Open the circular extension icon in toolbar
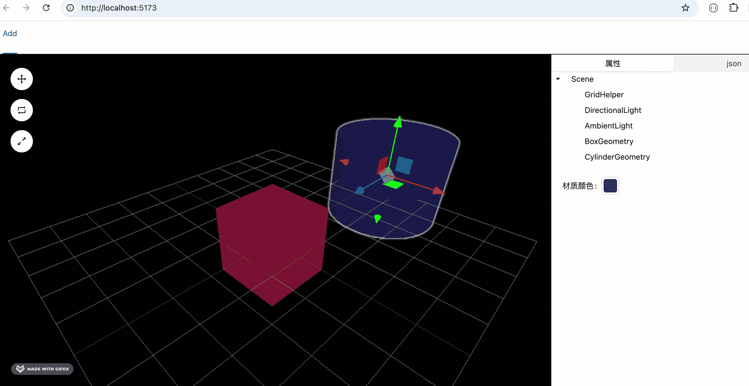Screen dimensions: 749x386 point(713,8)
